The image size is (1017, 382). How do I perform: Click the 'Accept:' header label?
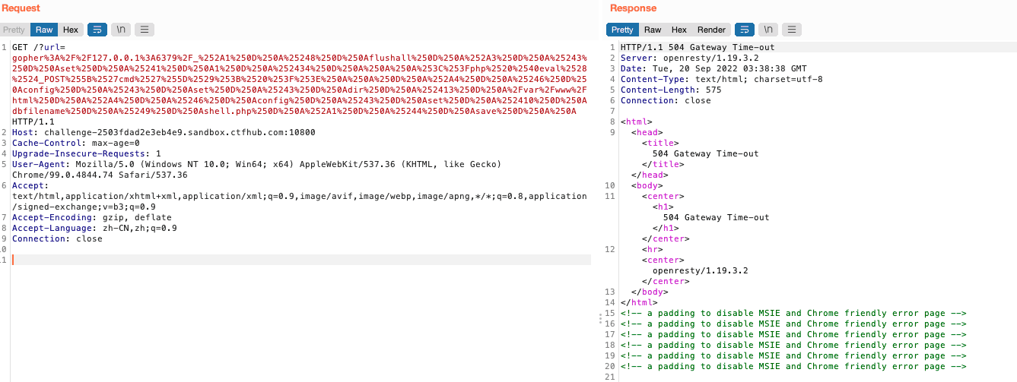click(30, 185)
